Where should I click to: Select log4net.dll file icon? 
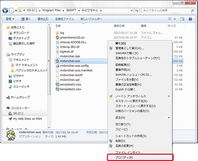tap(57, 51)
